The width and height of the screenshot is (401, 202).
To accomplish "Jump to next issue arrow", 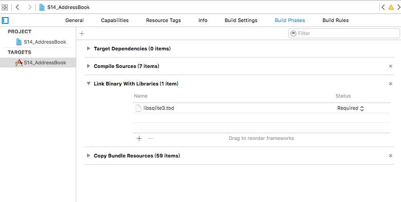I will coord(398,7).
